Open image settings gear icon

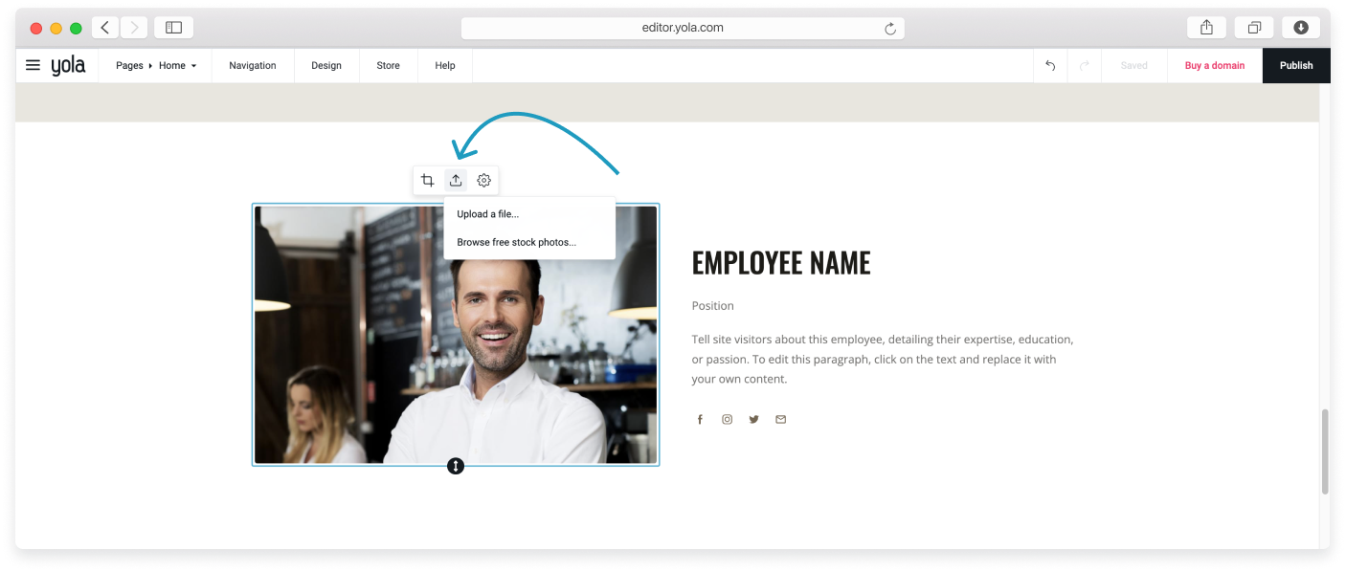coord(484,180)
